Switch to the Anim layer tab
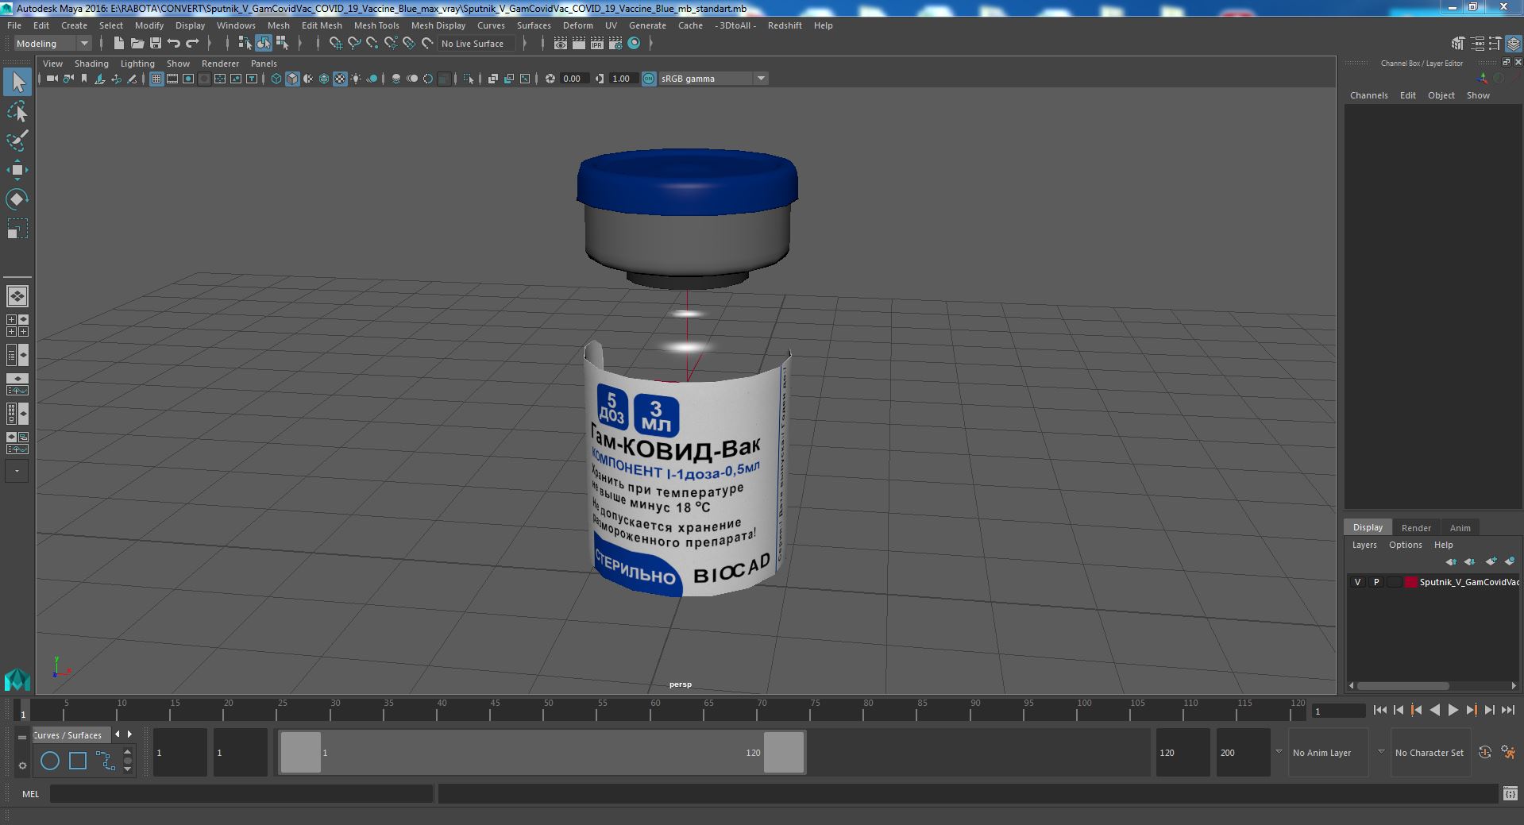The image size is (1524, 825). coord(1460,528)
